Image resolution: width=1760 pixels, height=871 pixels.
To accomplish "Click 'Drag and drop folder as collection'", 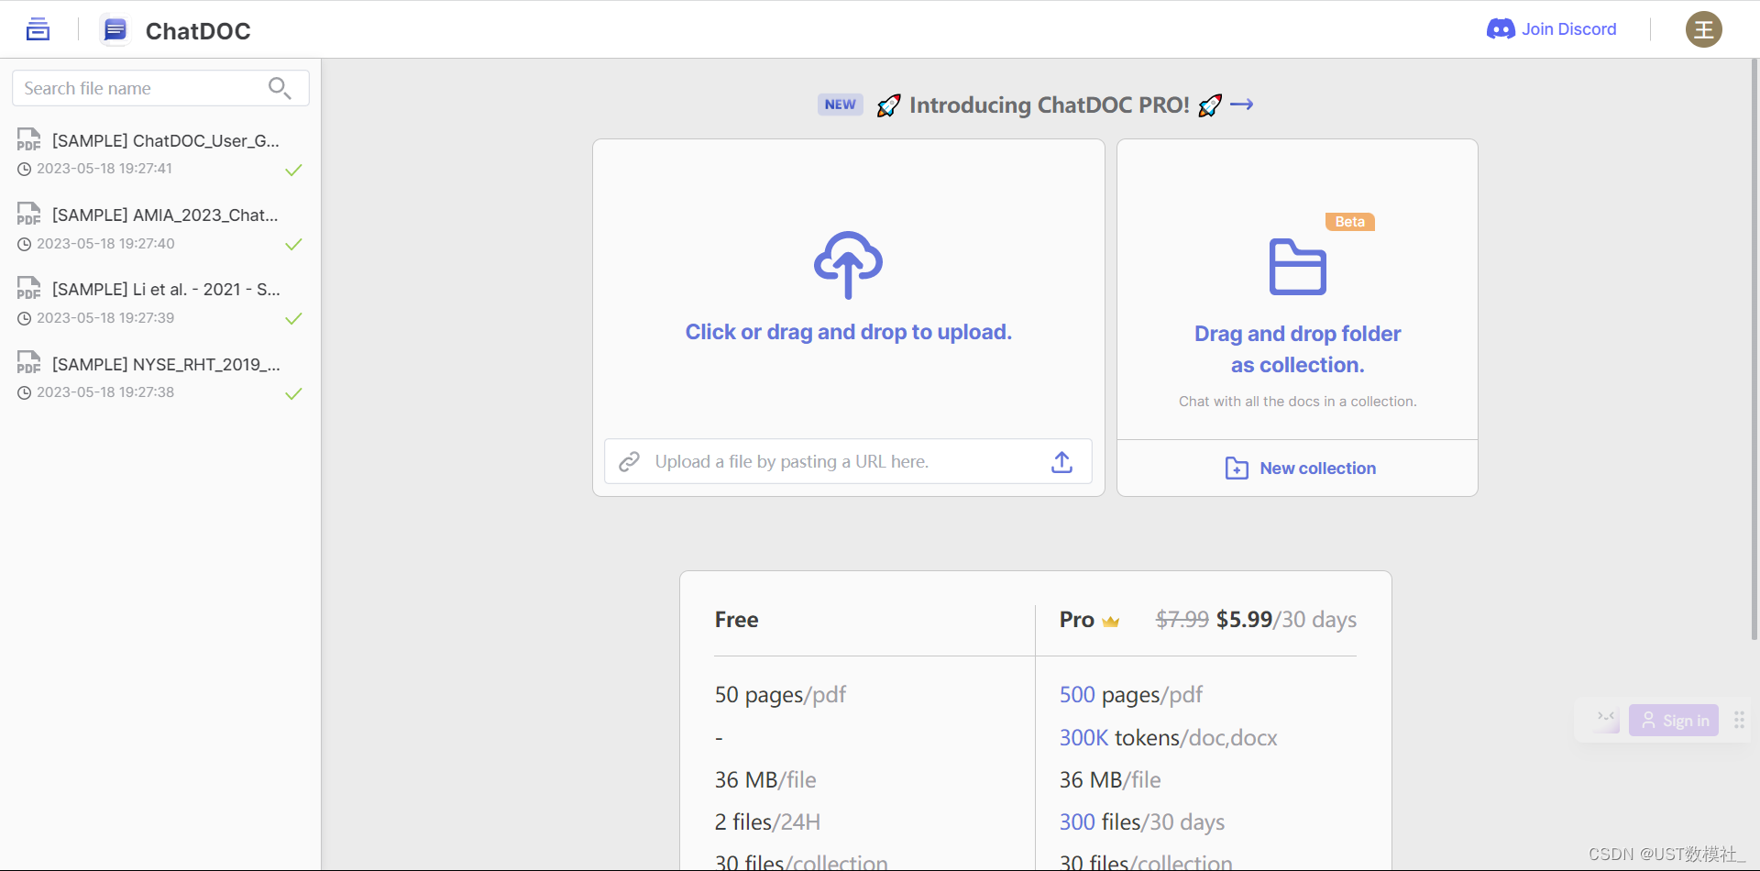I will click(x=1297, y=349).
